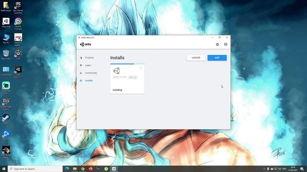Select the Unity Hub desktop shortcut
Screen dimensions: 307x172
point(6,22)
